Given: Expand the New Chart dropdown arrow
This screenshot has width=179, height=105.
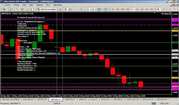Looking at the screenshot, I should point(6,9).
